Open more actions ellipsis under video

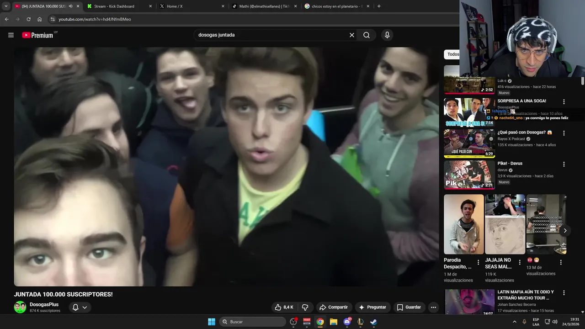tap(433, 308)
